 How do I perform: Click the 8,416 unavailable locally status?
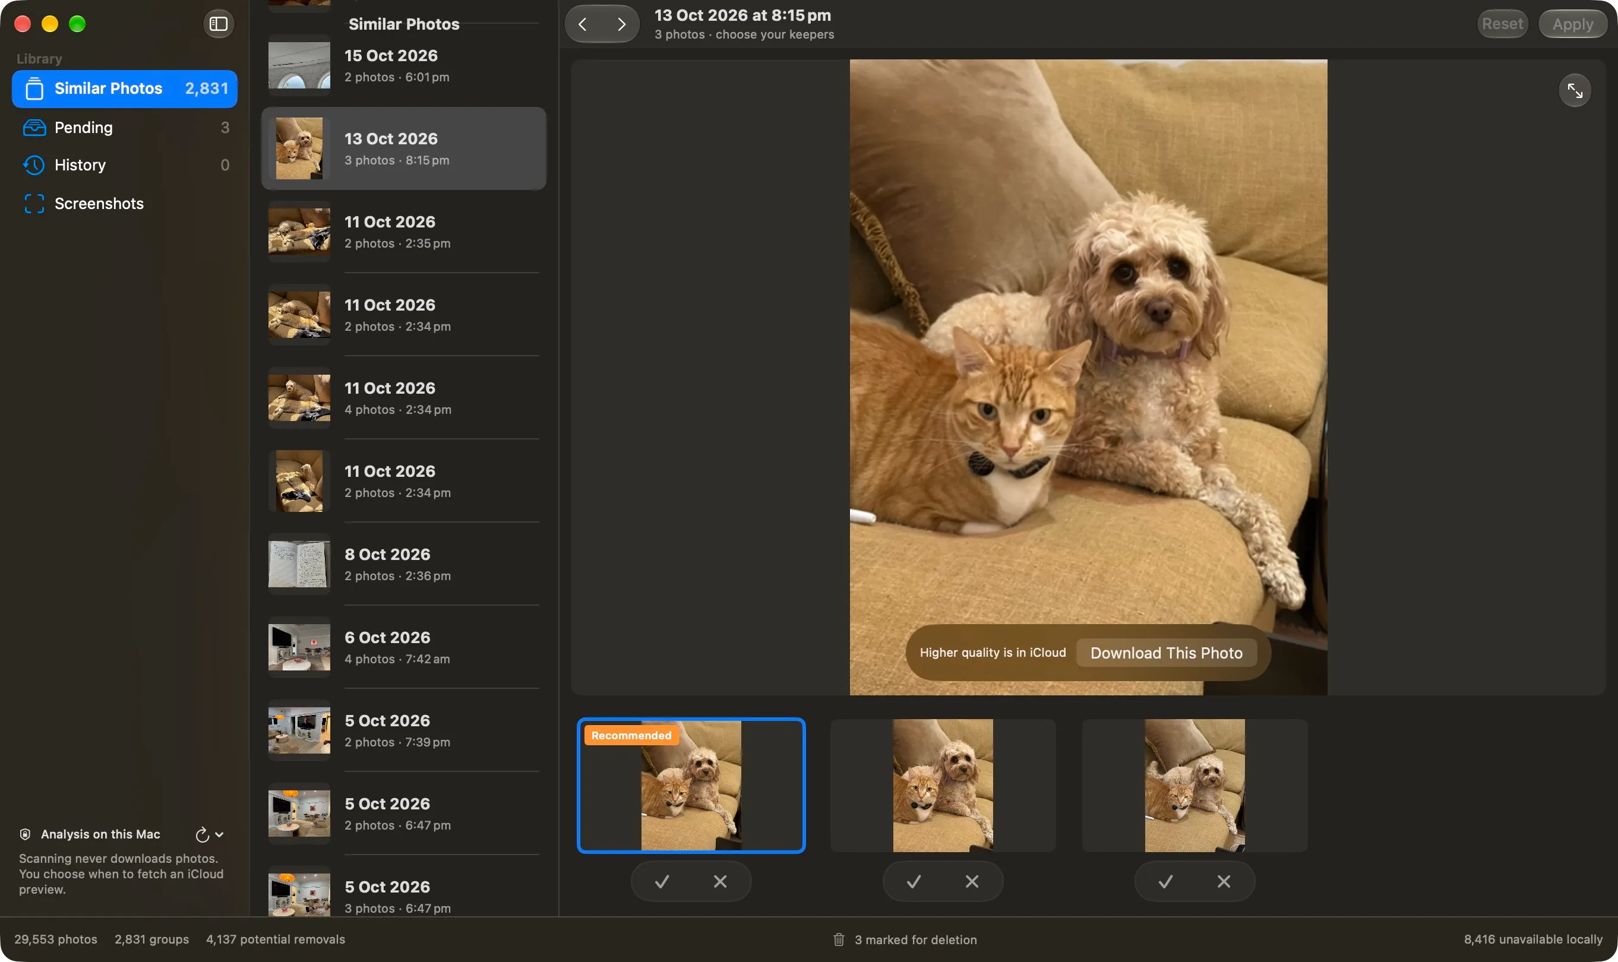(1532, 939)
